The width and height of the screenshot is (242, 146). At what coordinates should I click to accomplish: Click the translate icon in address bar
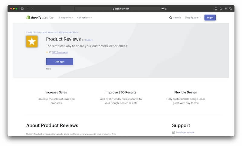[162, 9]
